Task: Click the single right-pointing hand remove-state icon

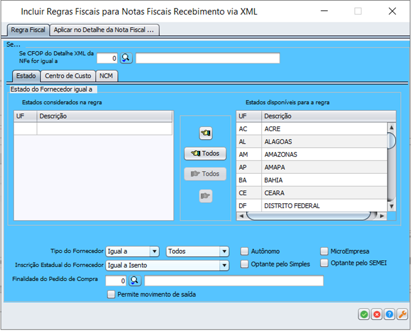Action: [205, 196]
